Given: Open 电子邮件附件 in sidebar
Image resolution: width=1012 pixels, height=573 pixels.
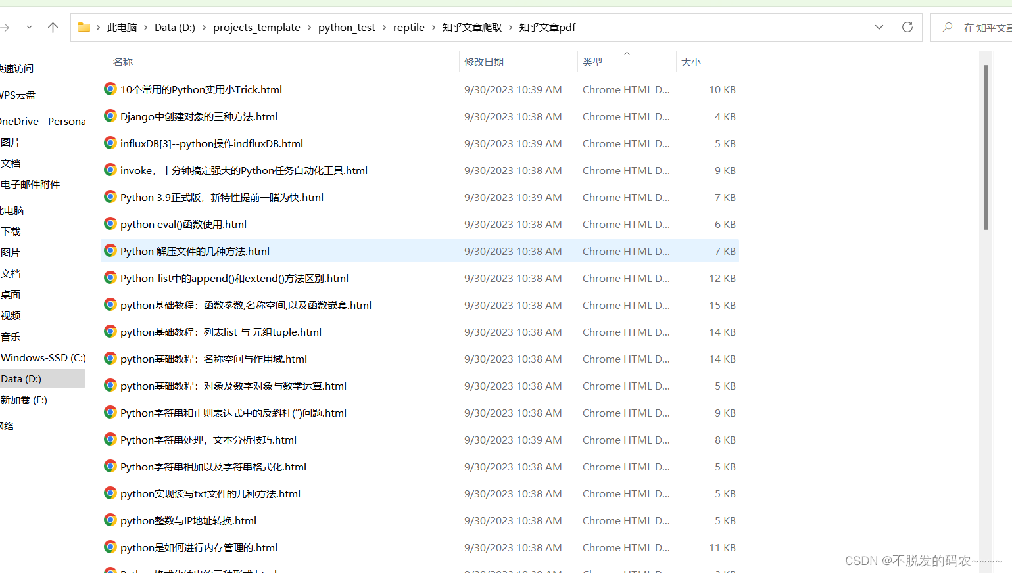Looking at the screenshot, I should (x=30, y=184).
